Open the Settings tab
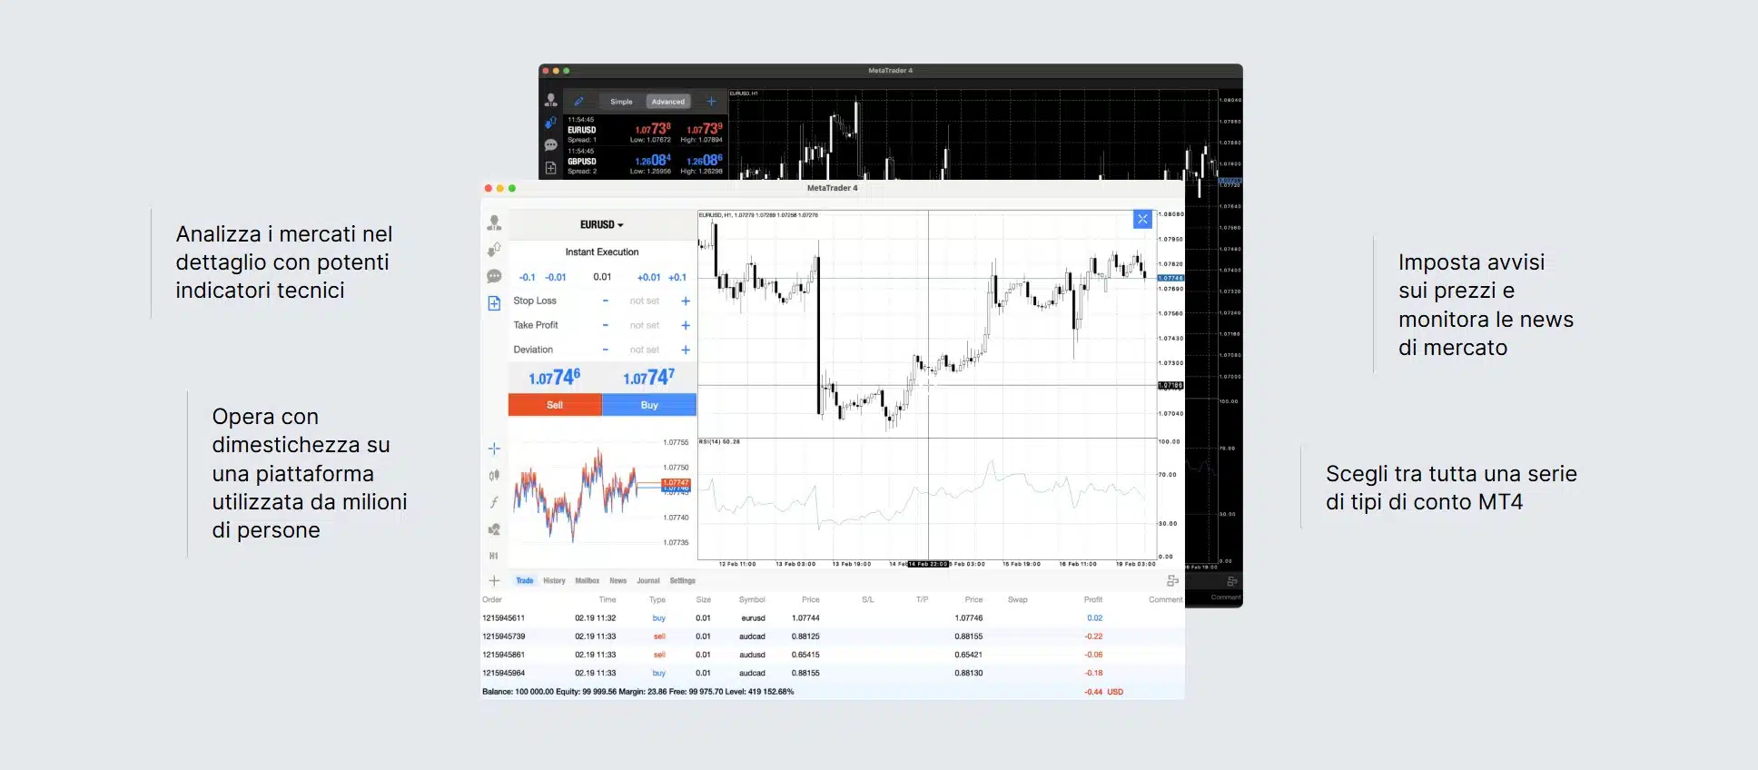The image size is (1758, 770). click(683, 581)
